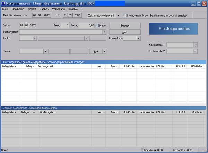The width and height of the screenshot is (208, 153).
Task: Expand the Buchungstext dropdown arrow
Action: (104, 32)
